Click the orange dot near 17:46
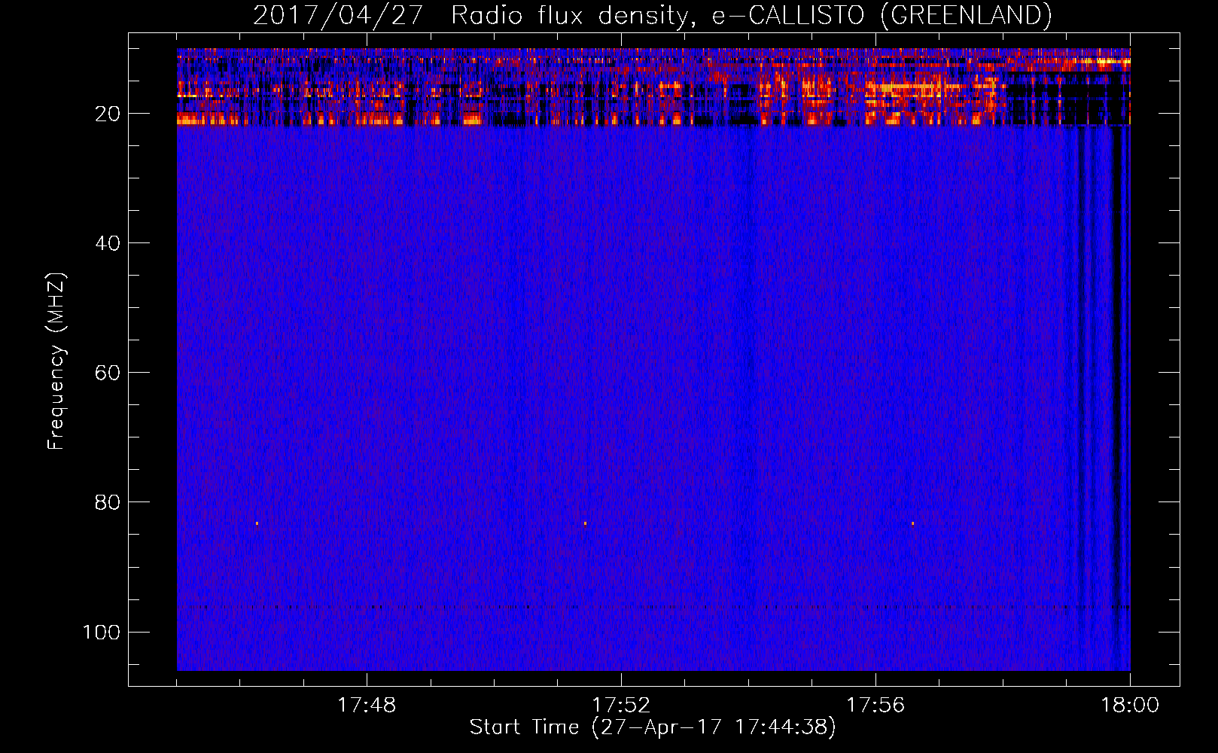 pyautogui.click(x=257, y=523)
